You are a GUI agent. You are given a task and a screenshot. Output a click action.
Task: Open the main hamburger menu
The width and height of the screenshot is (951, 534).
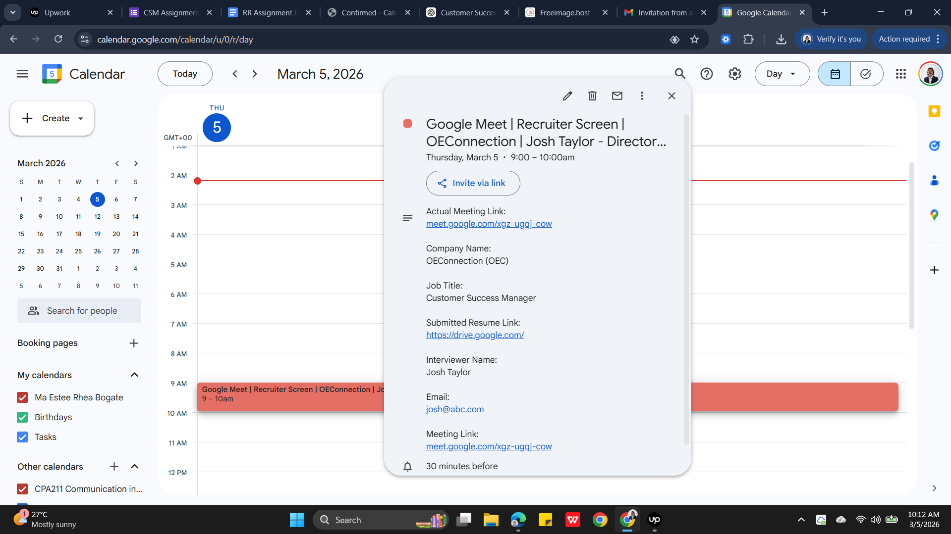click(22, 74)
